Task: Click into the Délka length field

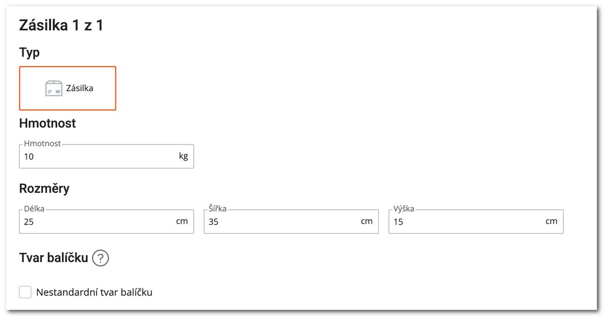Action: tap(96, 221)
